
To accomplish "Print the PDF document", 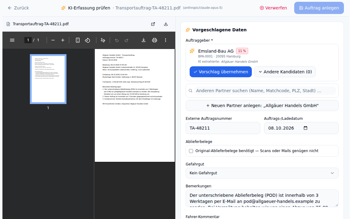I will click(x=155, y=40).
